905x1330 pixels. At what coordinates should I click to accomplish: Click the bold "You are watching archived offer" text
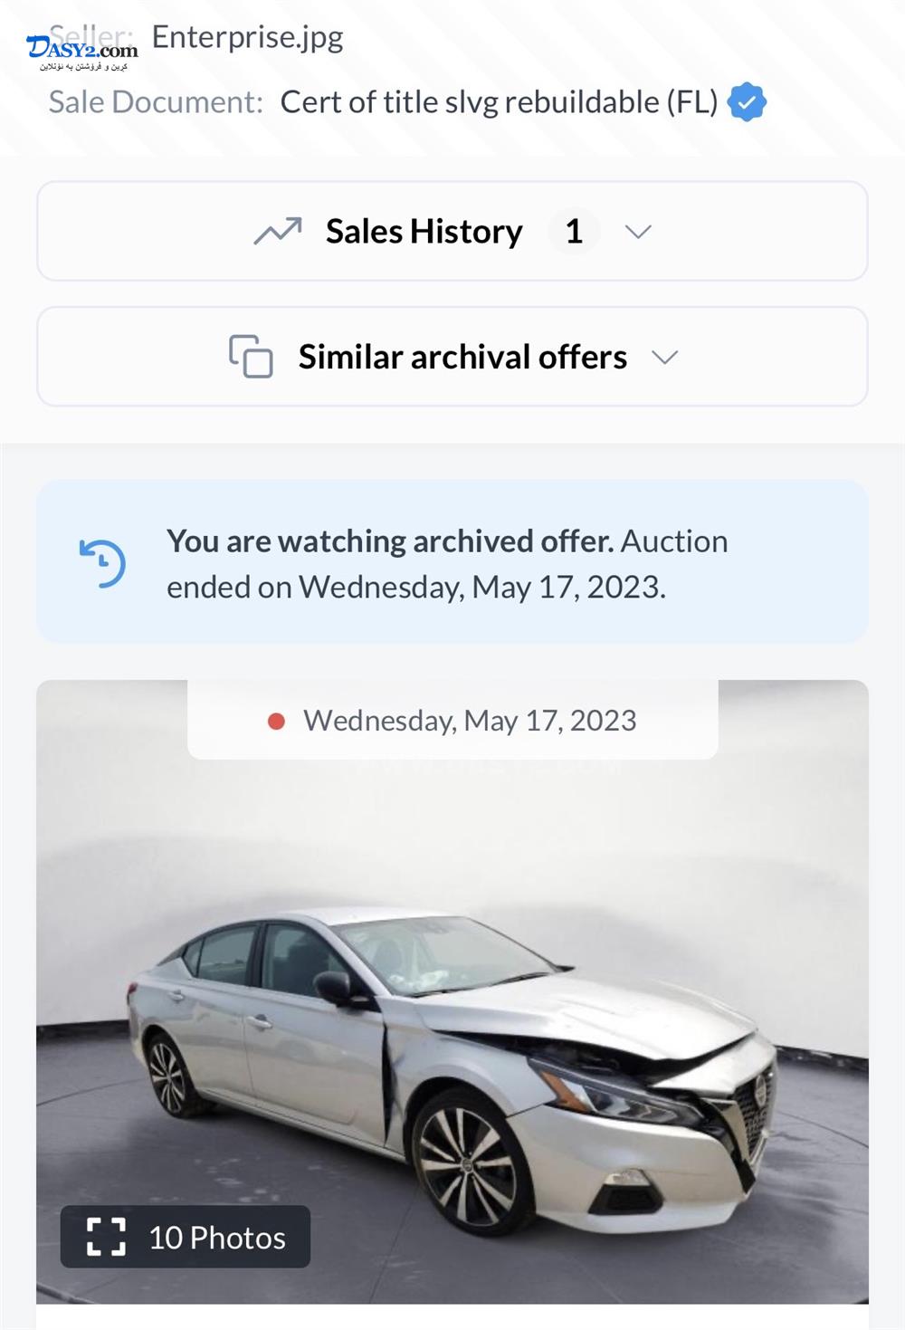(x=390, y=541)
